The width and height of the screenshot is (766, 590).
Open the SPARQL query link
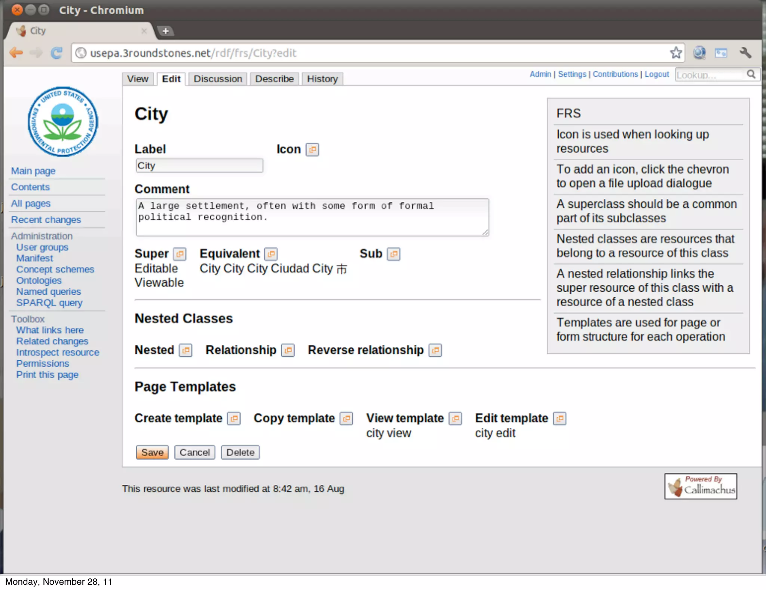point(49,303)
